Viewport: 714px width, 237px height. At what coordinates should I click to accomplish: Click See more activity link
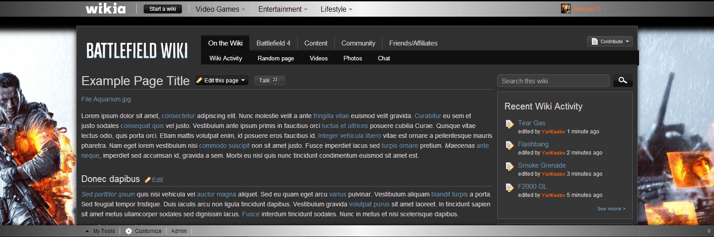[611, 209]
